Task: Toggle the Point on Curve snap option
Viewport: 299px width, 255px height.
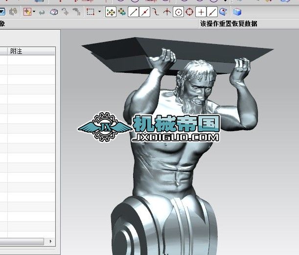Action: point(212,12)
